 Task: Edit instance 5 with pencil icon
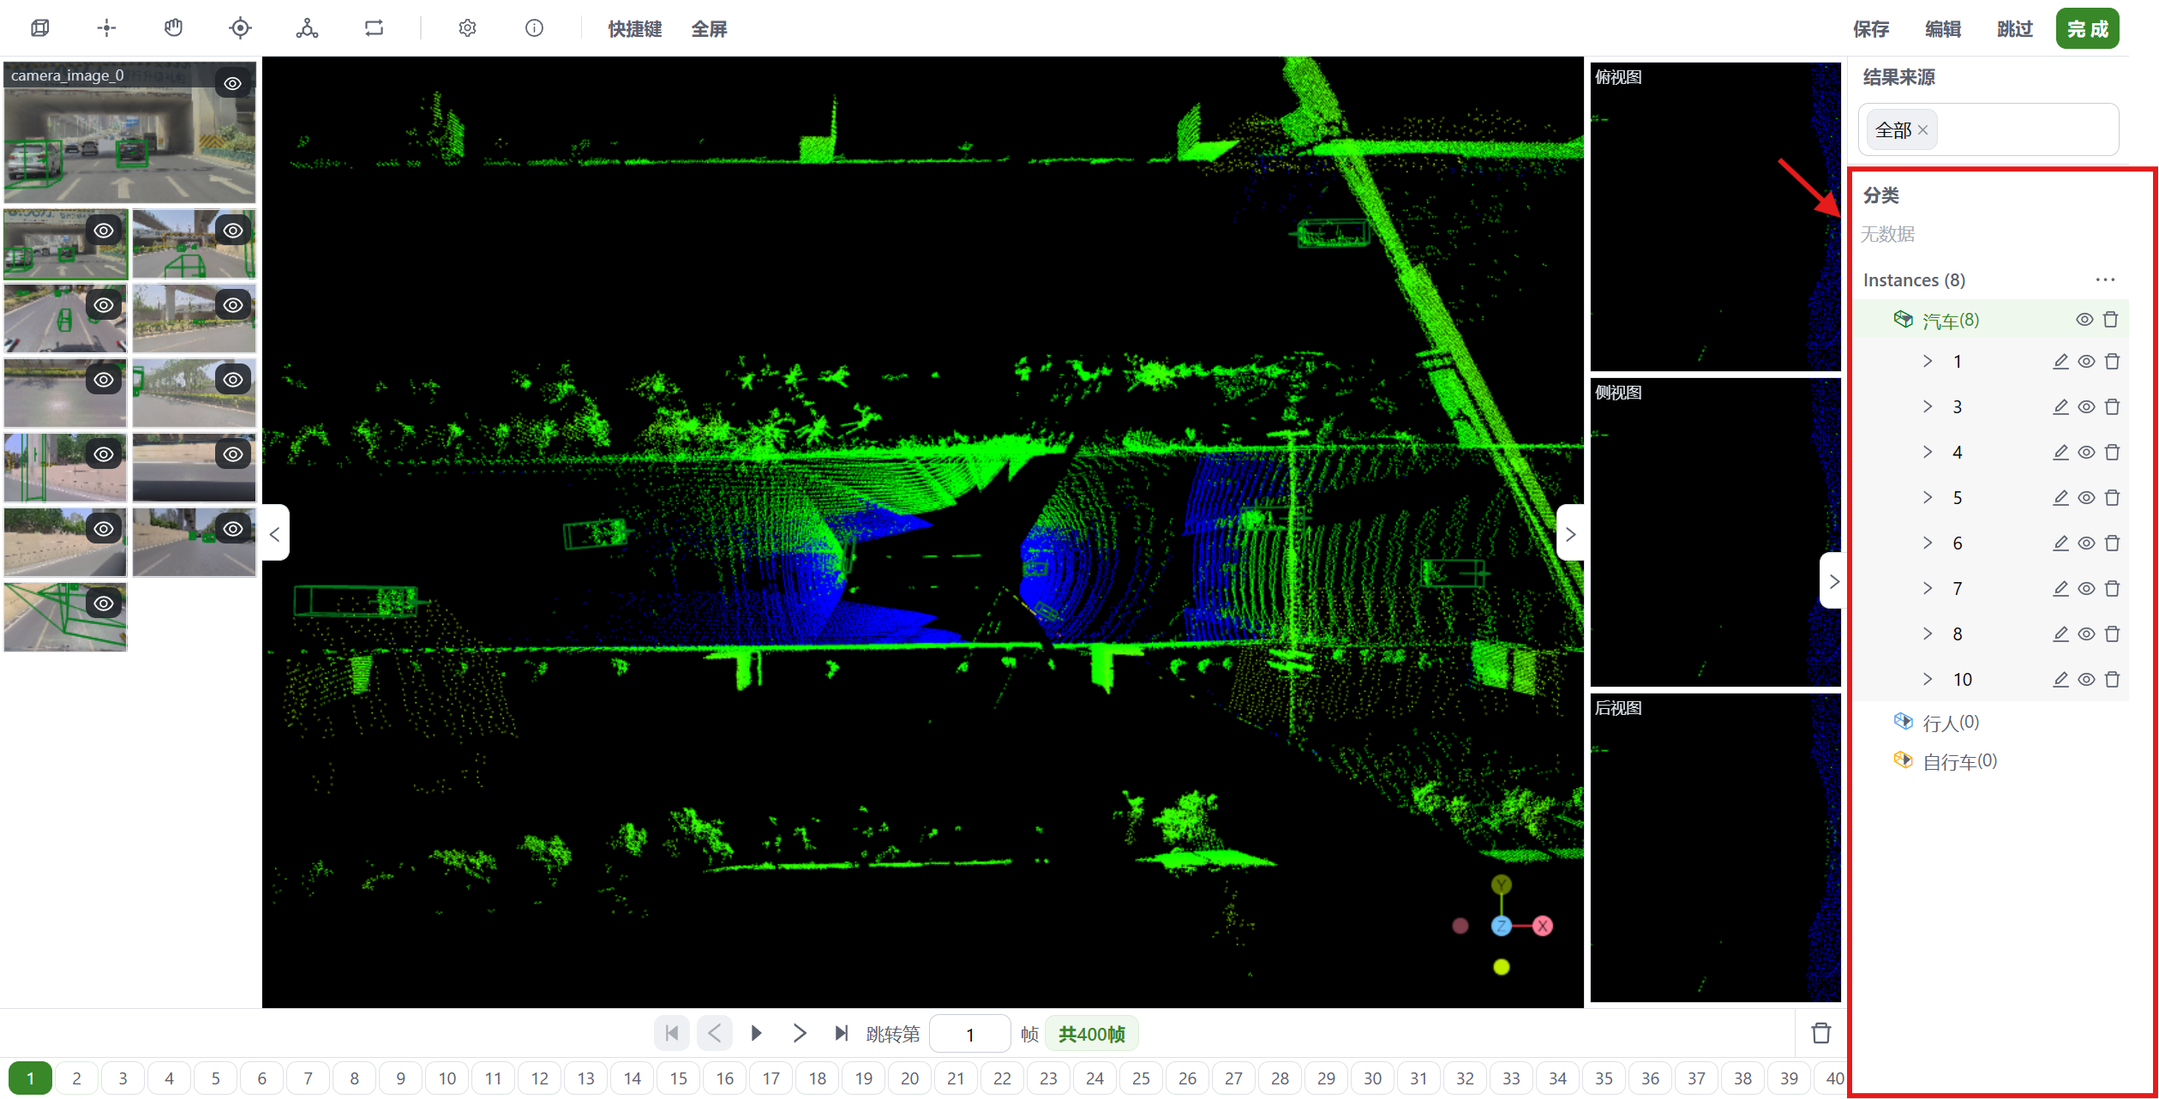(2060, 498)
